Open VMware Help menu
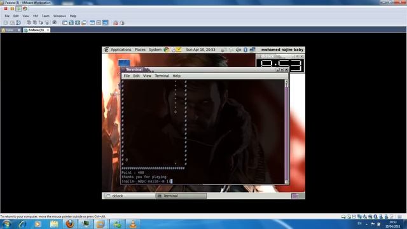407x229 pixels. [73, 16]
